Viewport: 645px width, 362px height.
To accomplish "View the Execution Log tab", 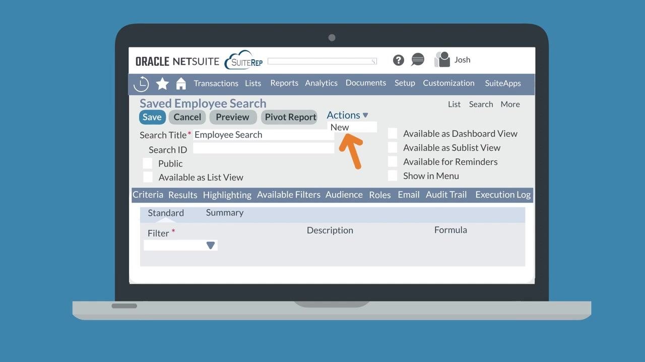I will 502,195.
